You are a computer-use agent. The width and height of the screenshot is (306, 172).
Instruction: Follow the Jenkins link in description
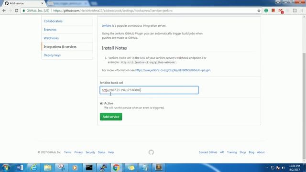click(107, 25)
